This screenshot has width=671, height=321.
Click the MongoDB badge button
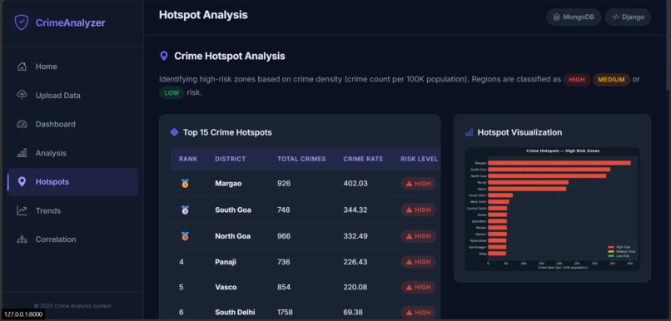[x=574, y=17]
